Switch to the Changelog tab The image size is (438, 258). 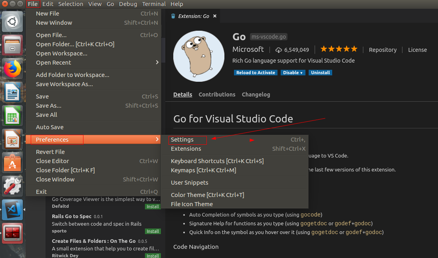point(256,95)
